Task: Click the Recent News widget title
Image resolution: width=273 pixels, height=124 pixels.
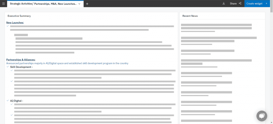Action: pyautogui.click(x=190, y=16)
